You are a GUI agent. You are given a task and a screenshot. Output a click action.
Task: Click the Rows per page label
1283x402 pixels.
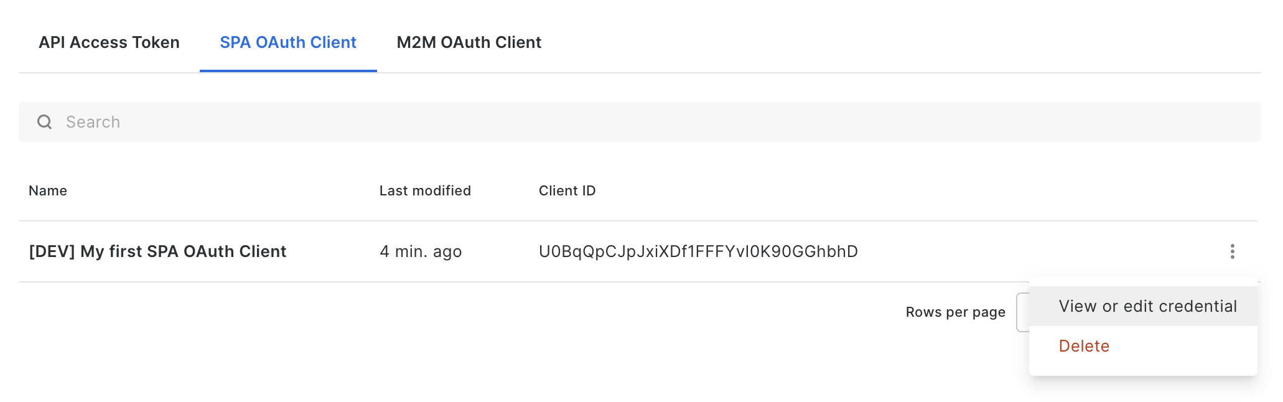[955, 312]
